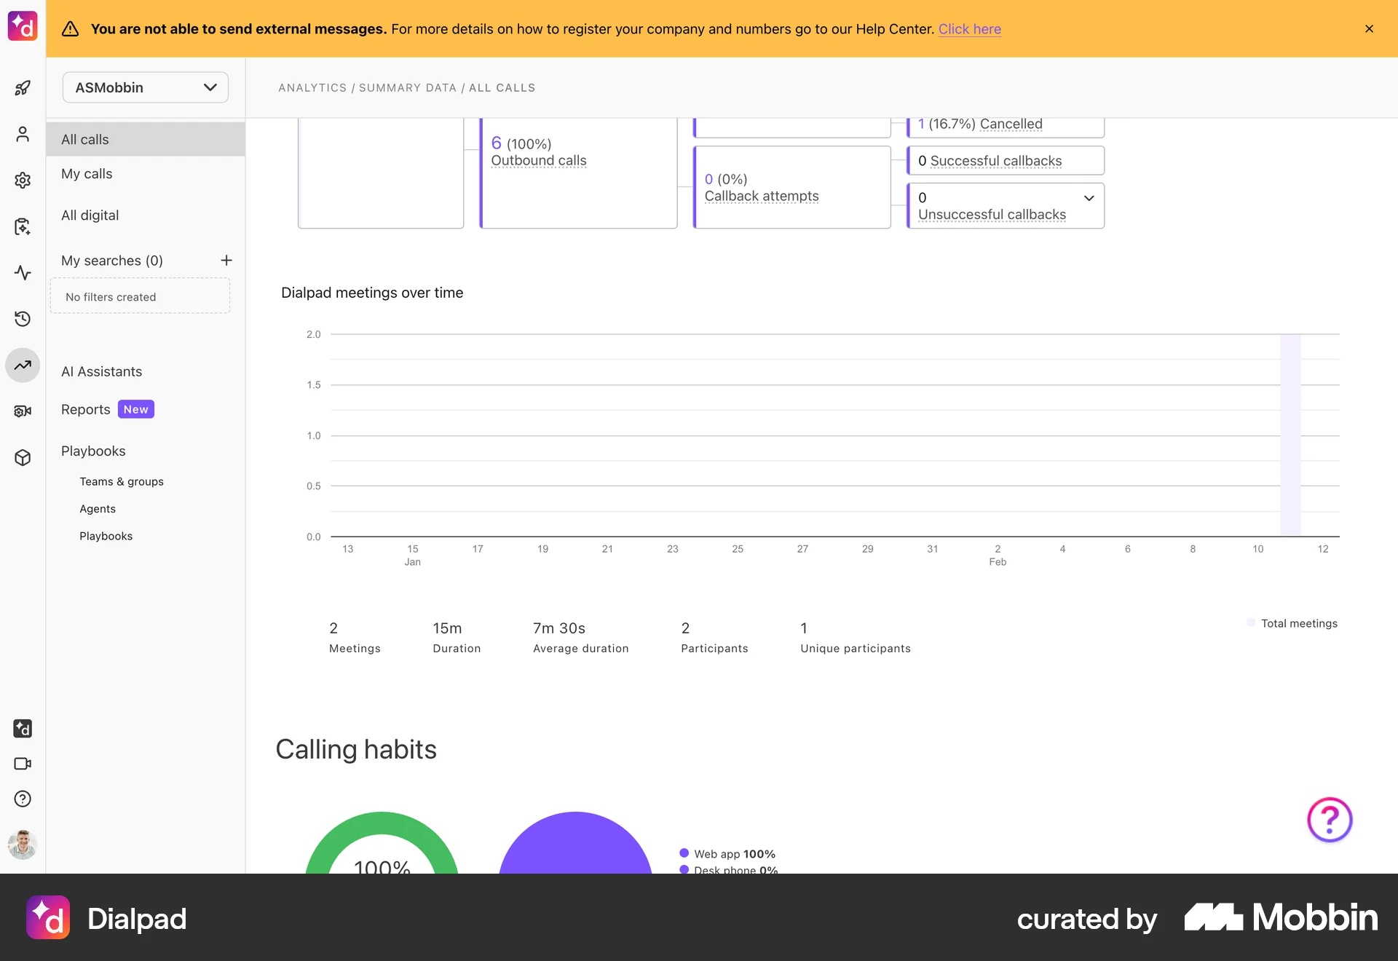Open the call history clock icon

click(x=23, y=319)
